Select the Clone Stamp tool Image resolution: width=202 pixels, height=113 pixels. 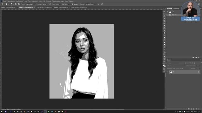164,33
